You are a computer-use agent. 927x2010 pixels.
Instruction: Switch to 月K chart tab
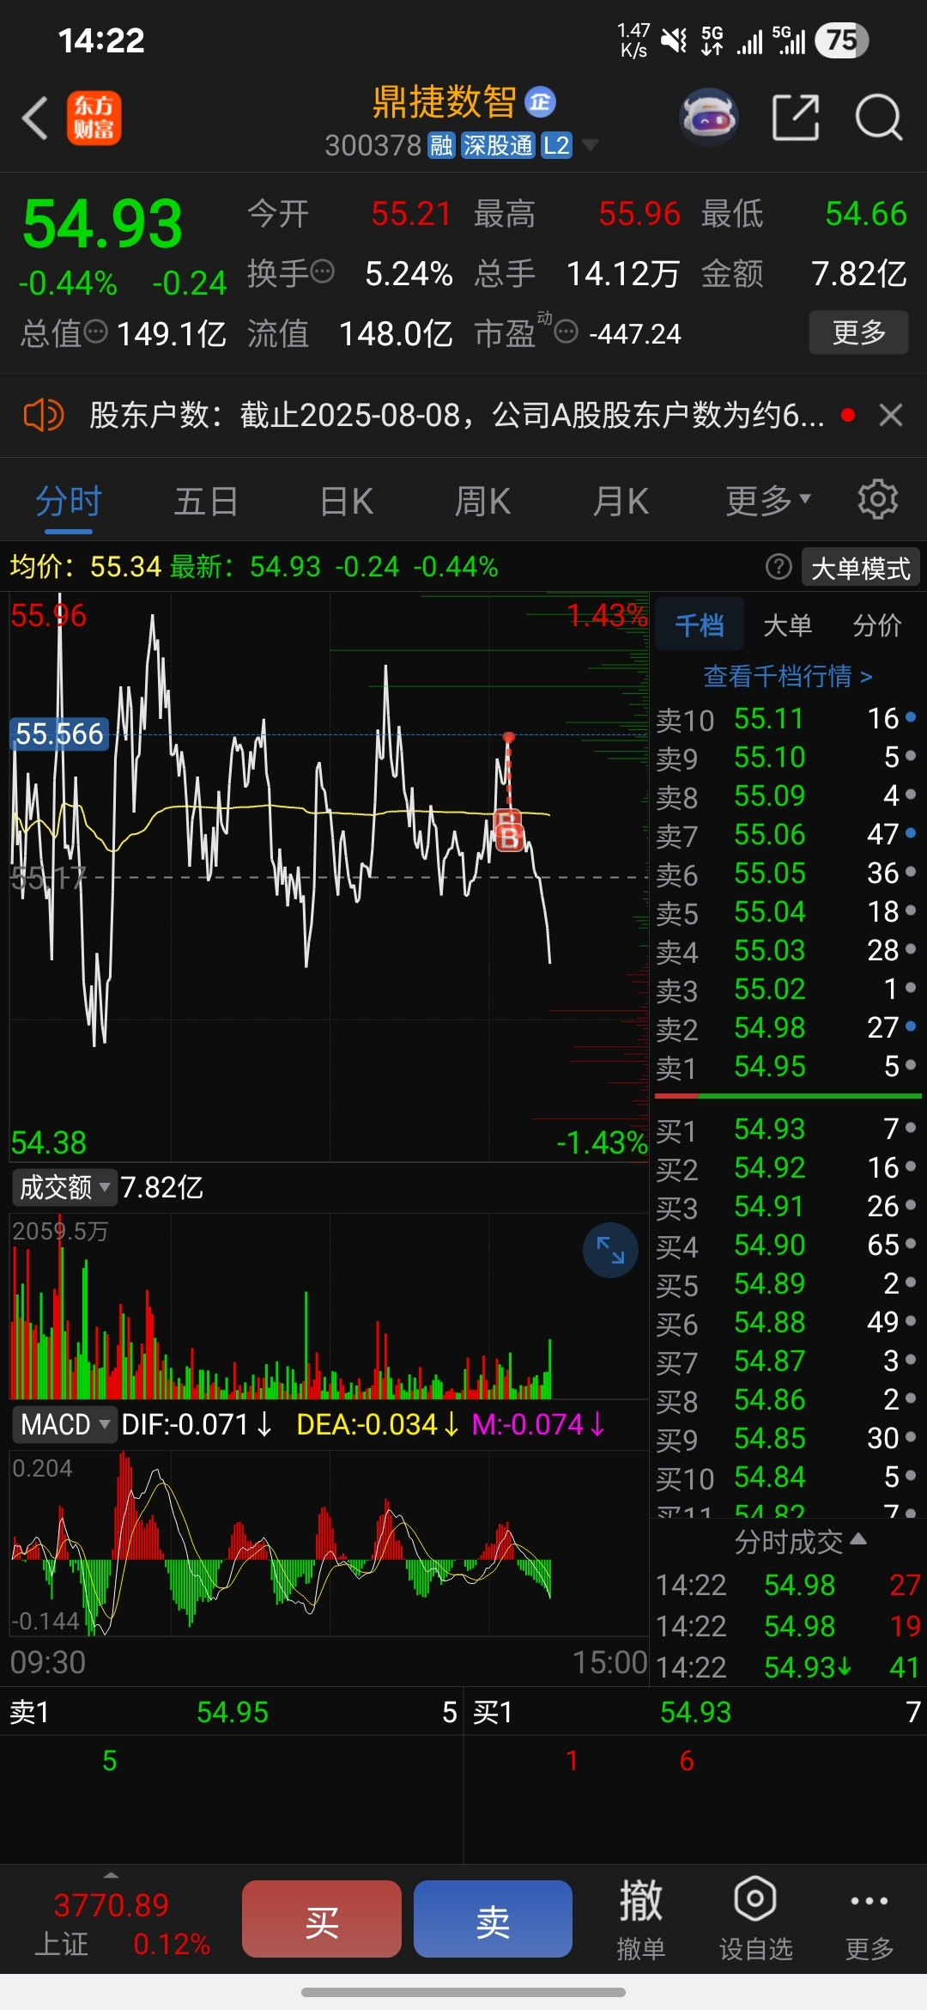[621, 501]
